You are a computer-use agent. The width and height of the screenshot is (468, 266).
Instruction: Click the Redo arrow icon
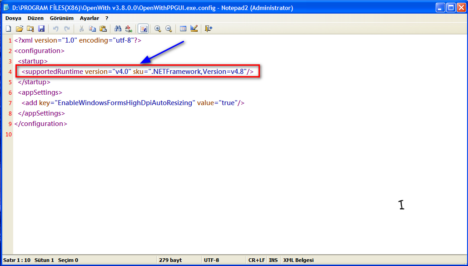(x=67, y=29)
